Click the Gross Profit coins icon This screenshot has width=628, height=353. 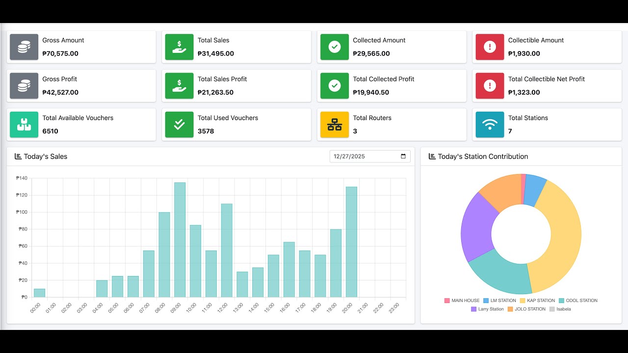pyautogui.click(x=24, y=86)
